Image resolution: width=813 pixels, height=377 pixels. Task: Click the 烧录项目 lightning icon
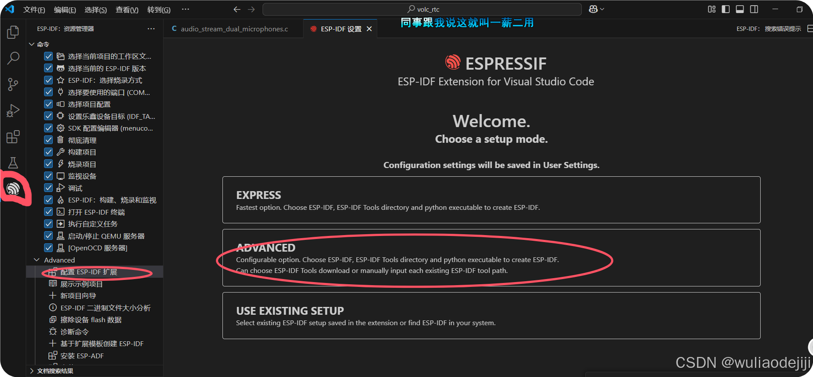point(61,164)
